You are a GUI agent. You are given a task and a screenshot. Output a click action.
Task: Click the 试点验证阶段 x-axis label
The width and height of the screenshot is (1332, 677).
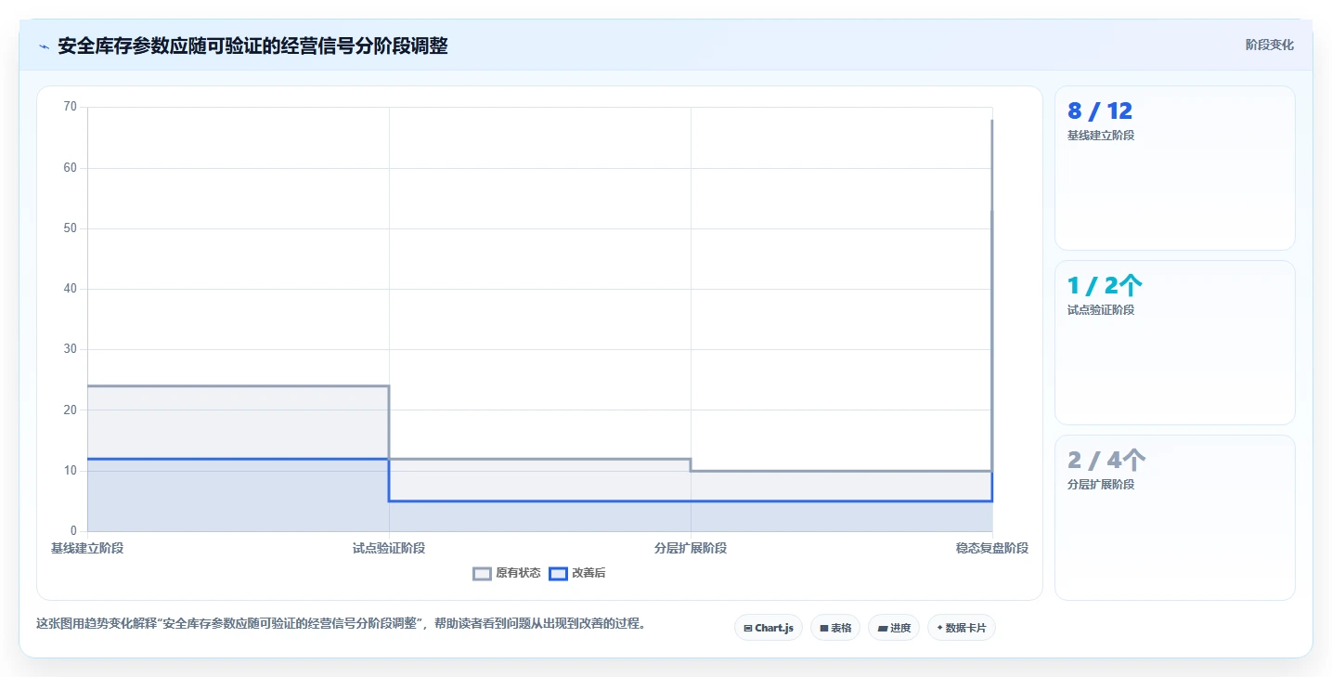(x=389, y=548)
